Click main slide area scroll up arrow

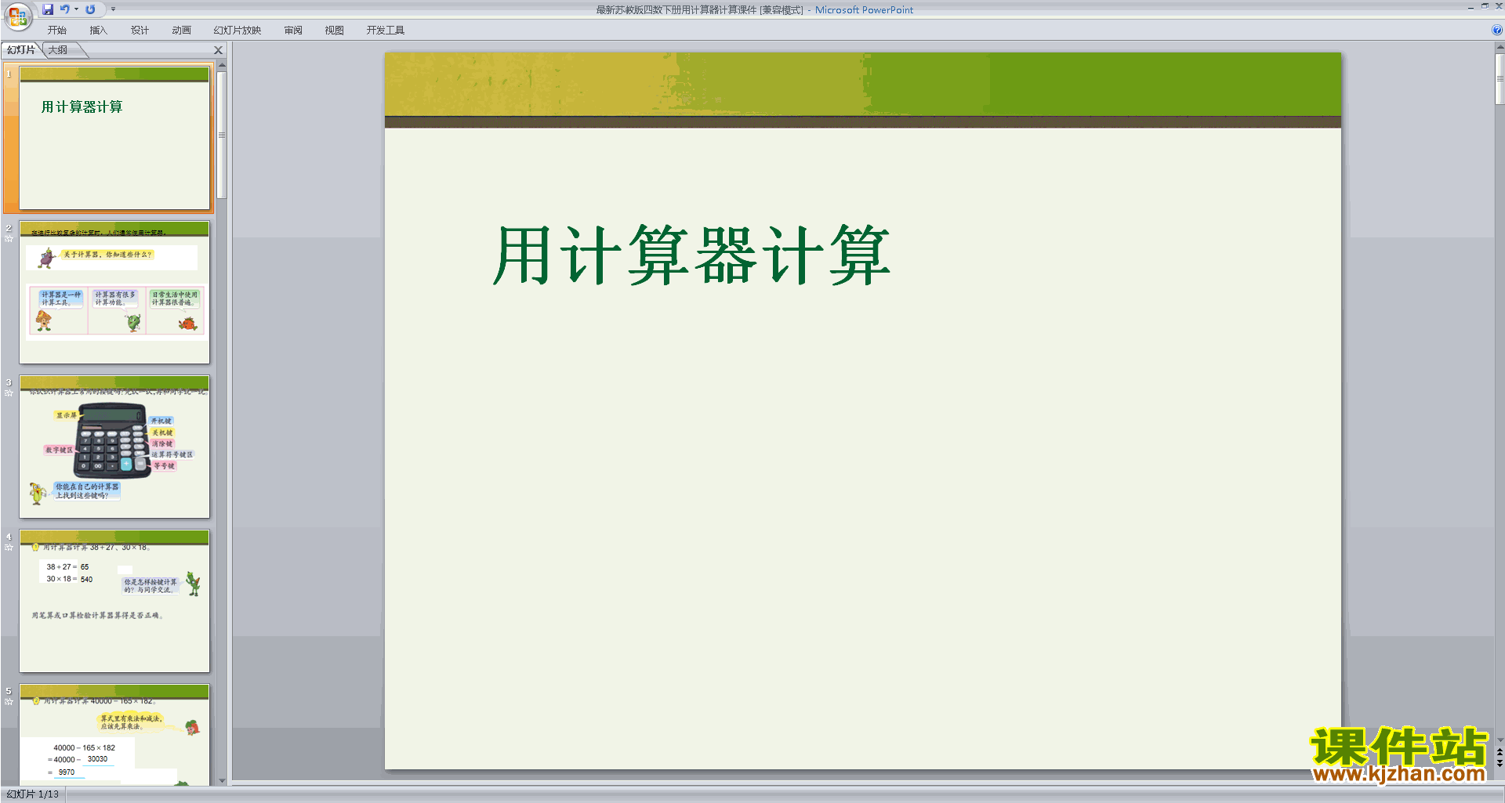point(1500,47)
